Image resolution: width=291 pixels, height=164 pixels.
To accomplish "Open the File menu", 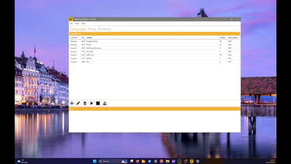I will click(71, 24).
